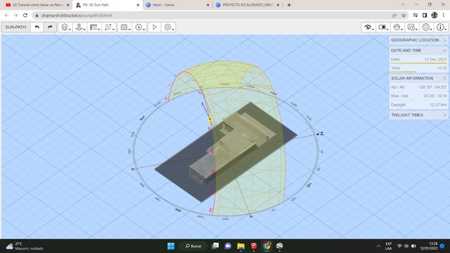
Task: Reload the Sun-Path page
Action: 25,15
